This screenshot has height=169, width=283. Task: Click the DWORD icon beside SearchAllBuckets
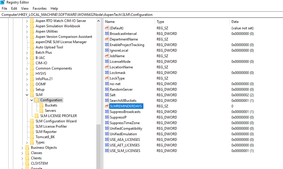[107, 100]
